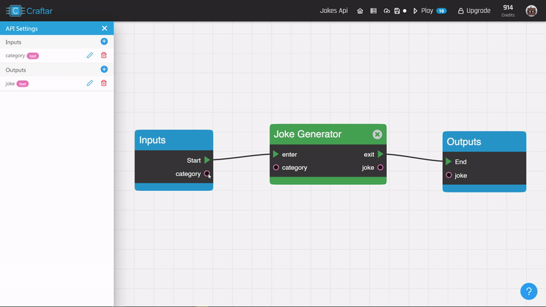546x307 pixels.
Task: Save the project with the floppy disk icon
Action: tap(397, 11)
